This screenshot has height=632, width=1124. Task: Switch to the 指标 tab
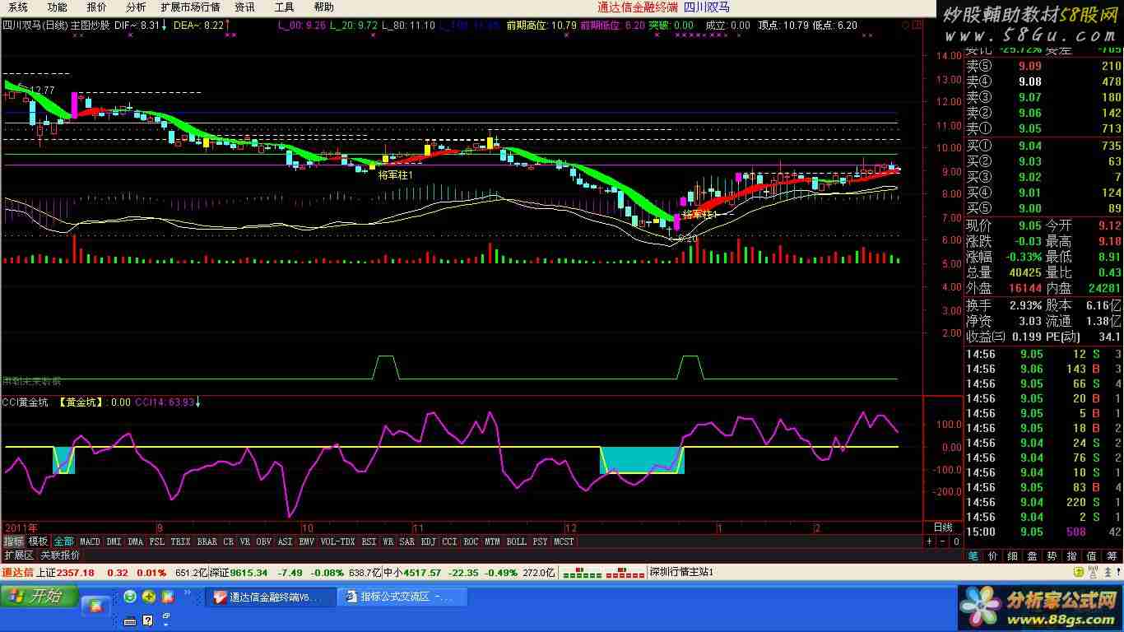(x=13, y=541)
